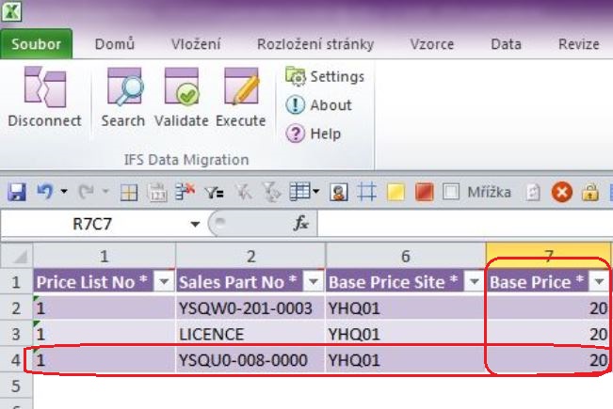
Task: Select the YHQ01 cell in YSQU0-008-0000 row
Action: (406, 359)
